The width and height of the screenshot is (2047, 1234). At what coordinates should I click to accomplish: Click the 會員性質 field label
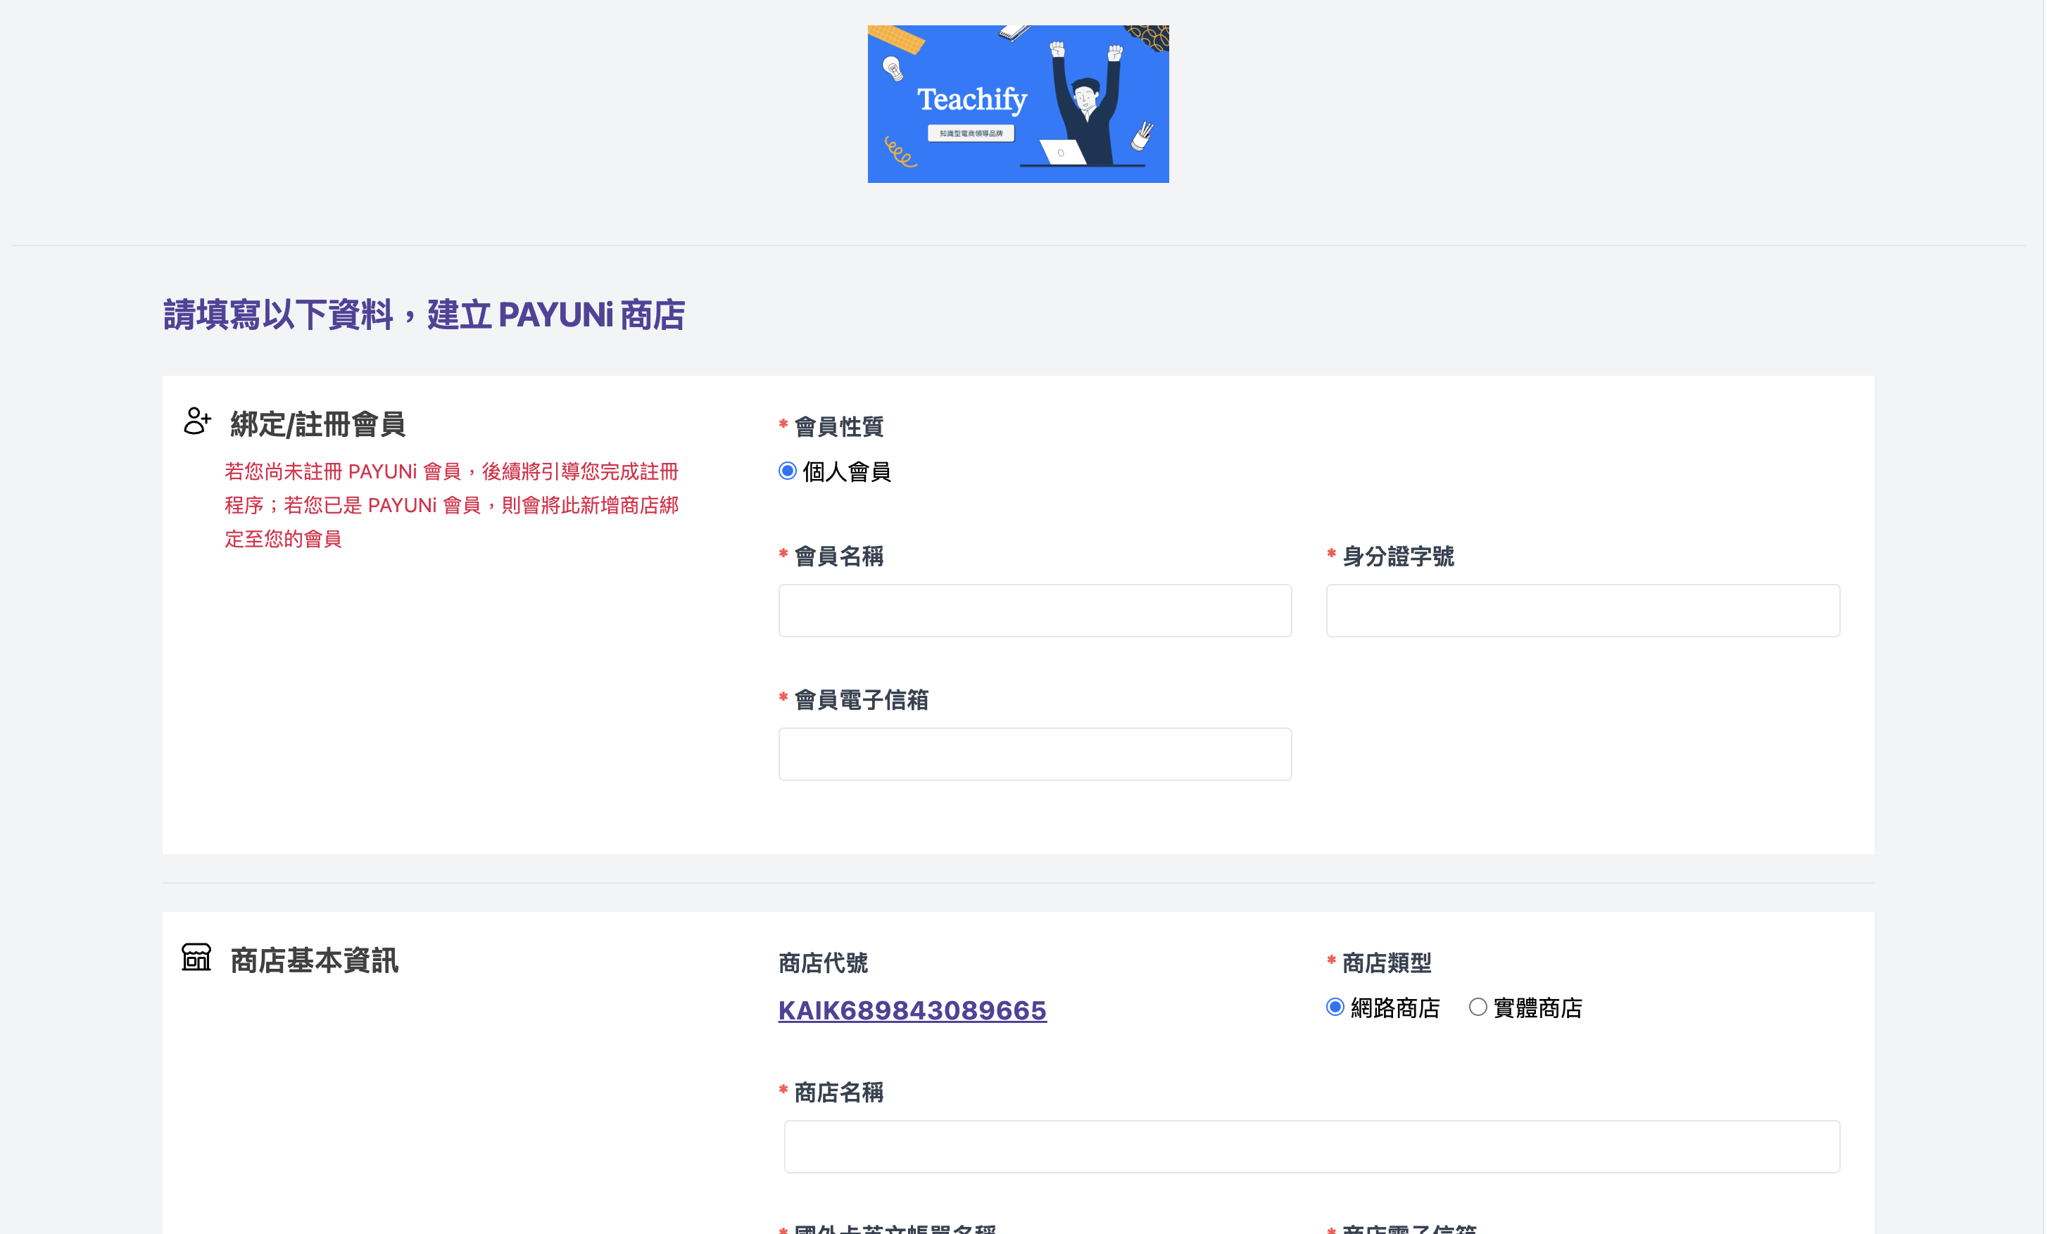[838, 427]
